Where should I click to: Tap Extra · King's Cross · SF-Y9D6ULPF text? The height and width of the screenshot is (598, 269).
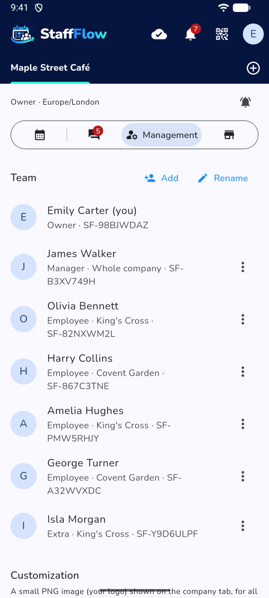[123, 534]
